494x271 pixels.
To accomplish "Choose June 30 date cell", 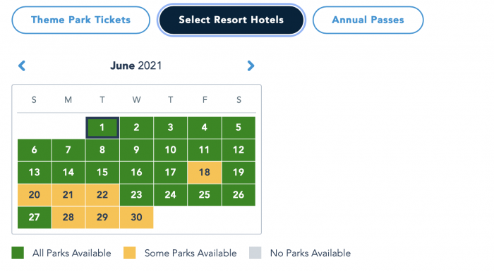I will (136, 218).
